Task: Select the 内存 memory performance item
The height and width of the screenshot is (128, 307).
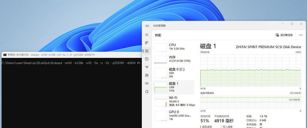Action: pos(173,59)
